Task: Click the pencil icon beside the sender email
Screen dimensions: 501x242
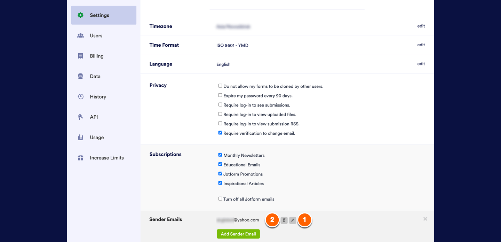Action: point(293,220)
